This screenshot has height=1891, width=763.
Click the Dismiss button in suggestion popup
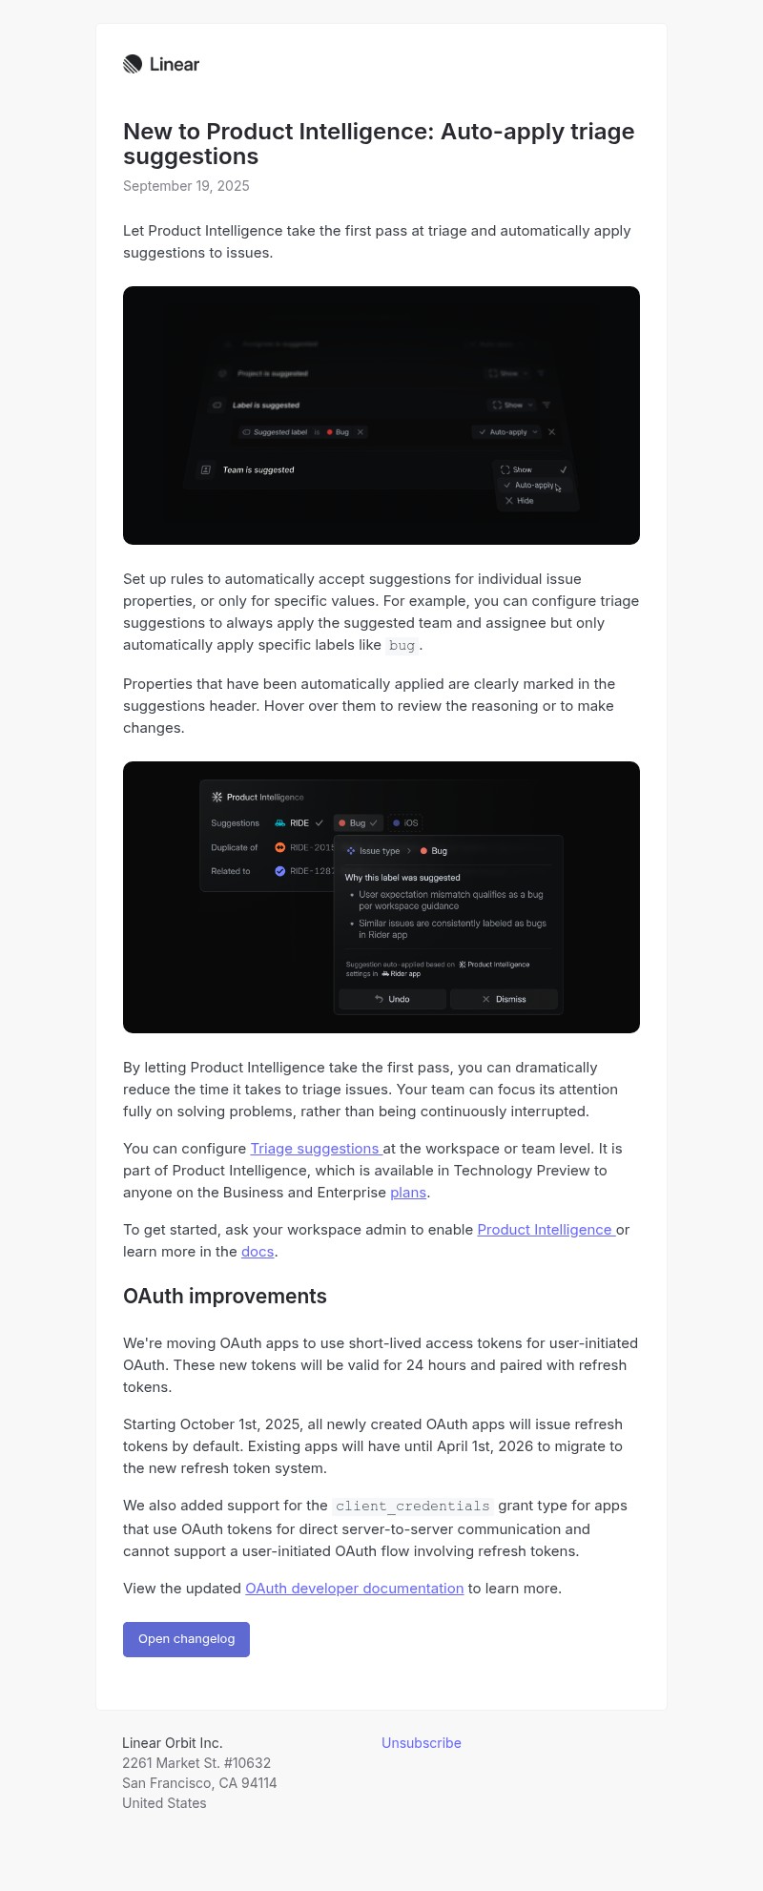pyautogui.click(x=504, y=999)
